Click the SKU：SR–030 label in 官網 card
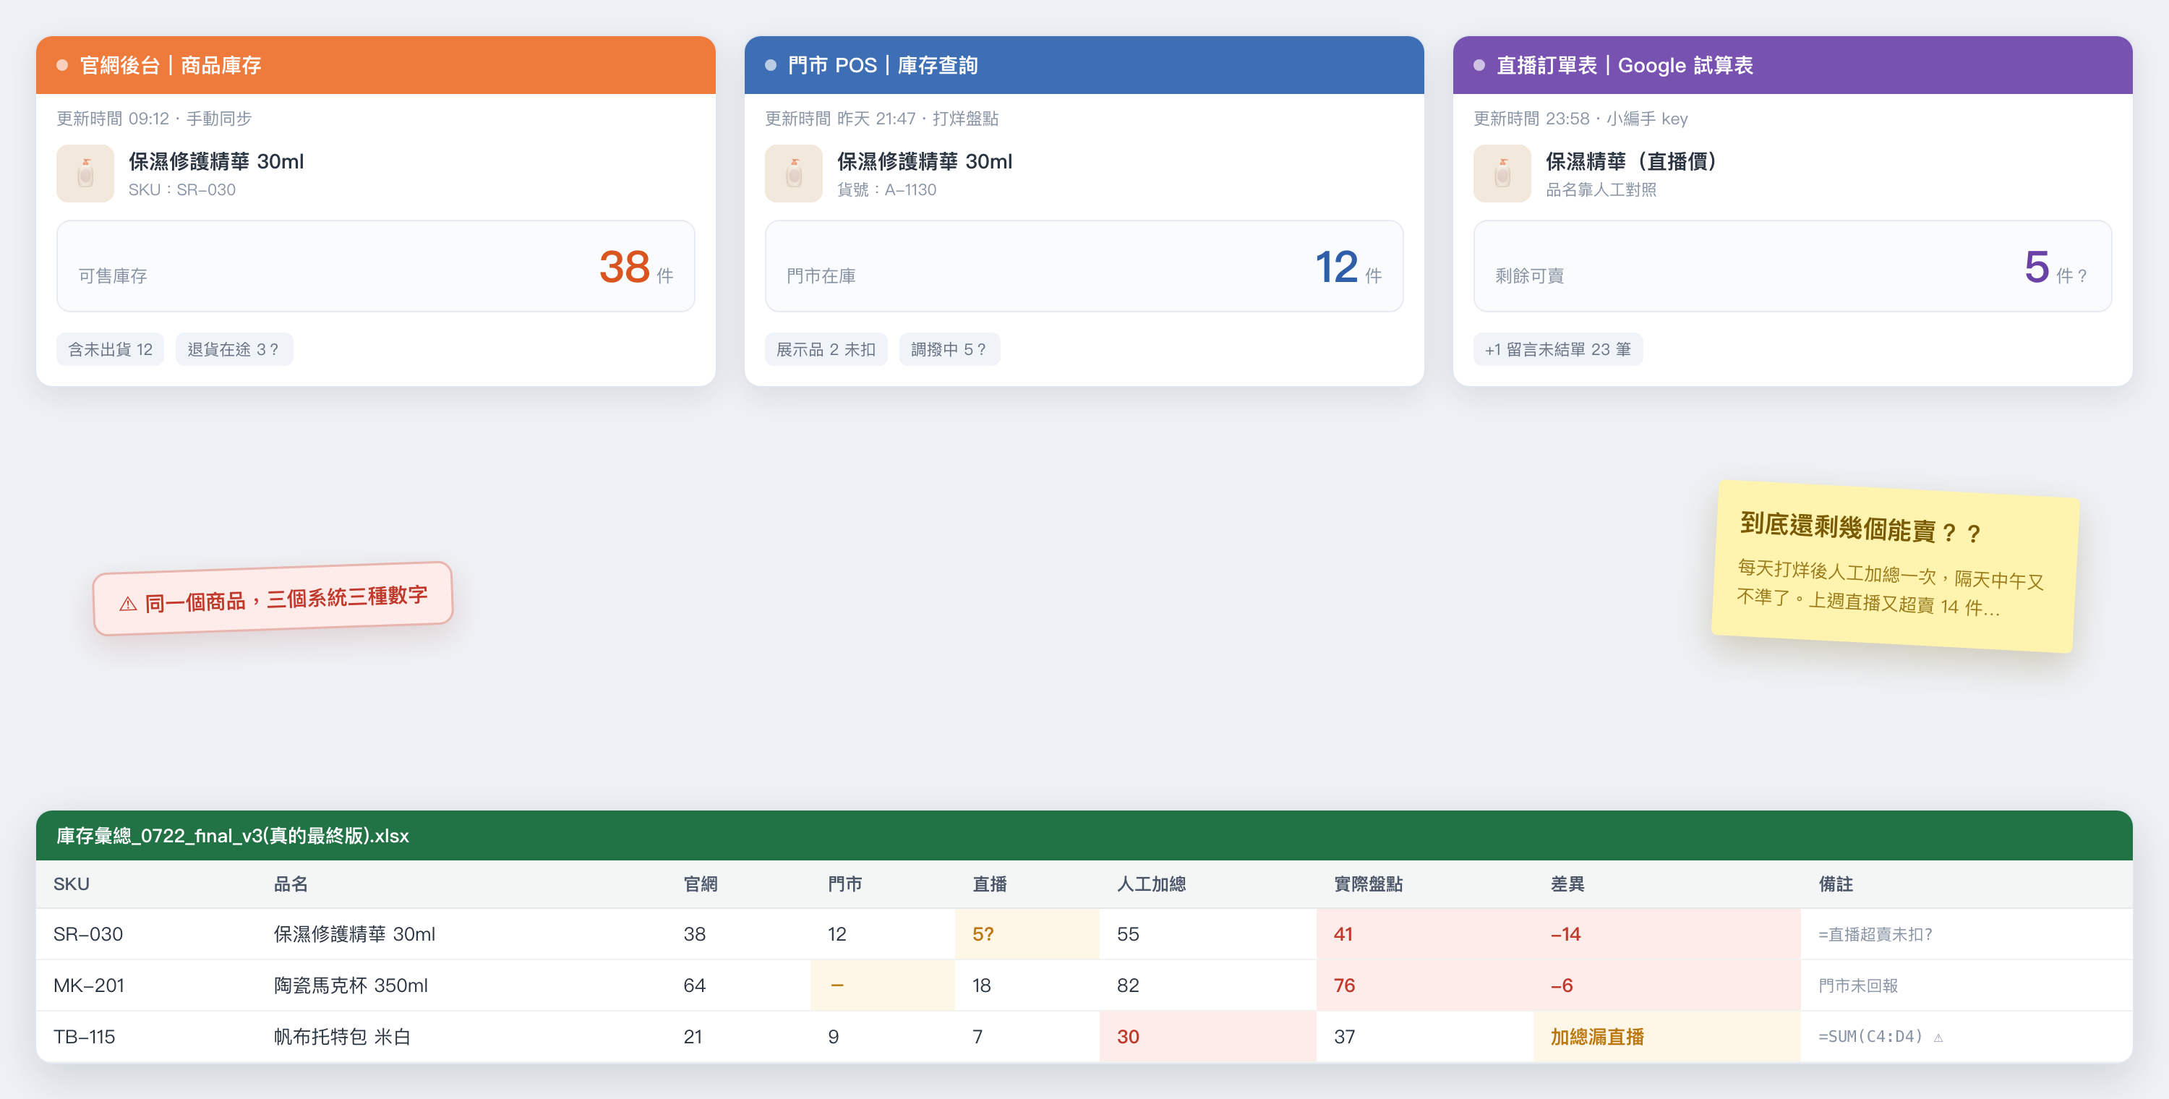Image resolution: width=2169 pixels, height=1099 pixels. (x=182, y=189)
